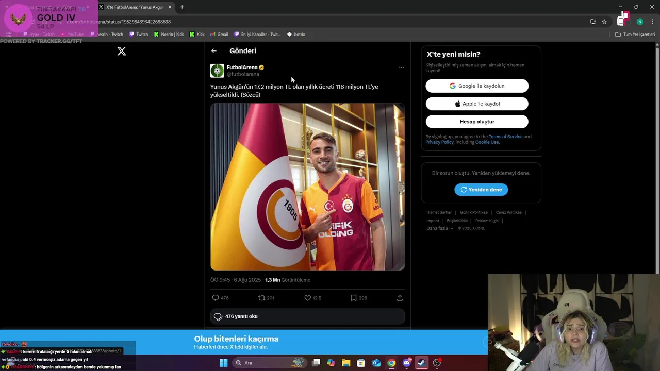
Task: Click the reply icon with 476 count
Action: (216, 298)
